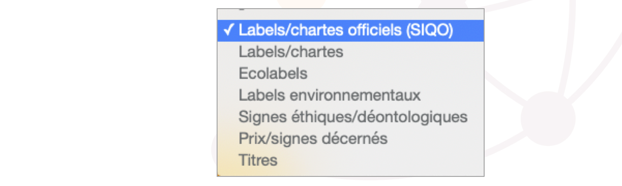Select the entry mentioning "déontologiques"
Image resolution: width=622 pixels, height=186 pixels.
[351, 116]
